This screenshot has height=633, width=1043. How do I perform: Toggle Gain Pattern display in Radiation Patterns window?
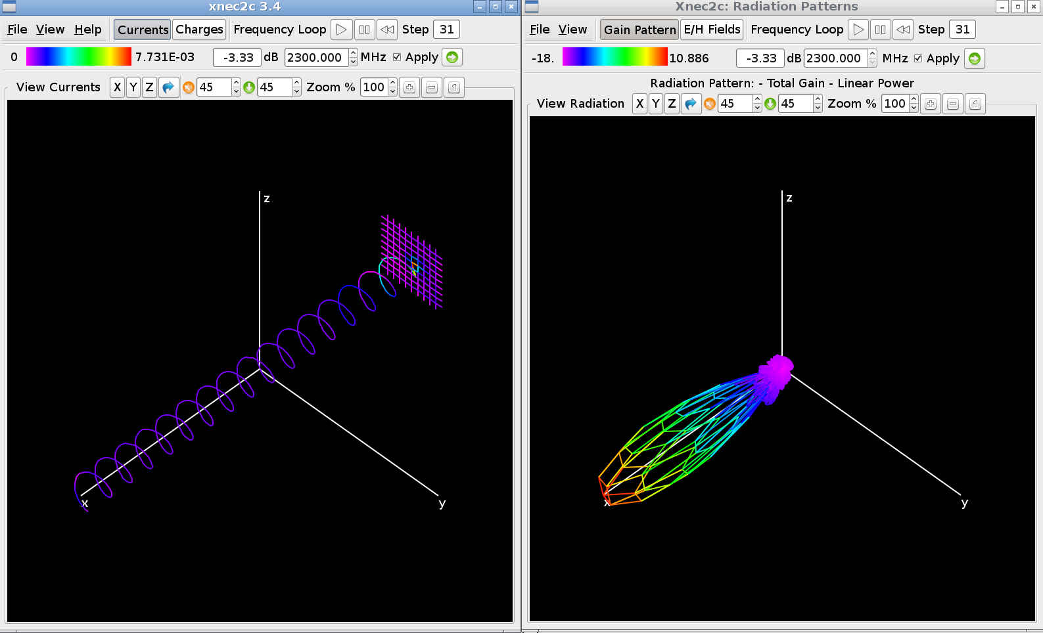tap(639, 30)
